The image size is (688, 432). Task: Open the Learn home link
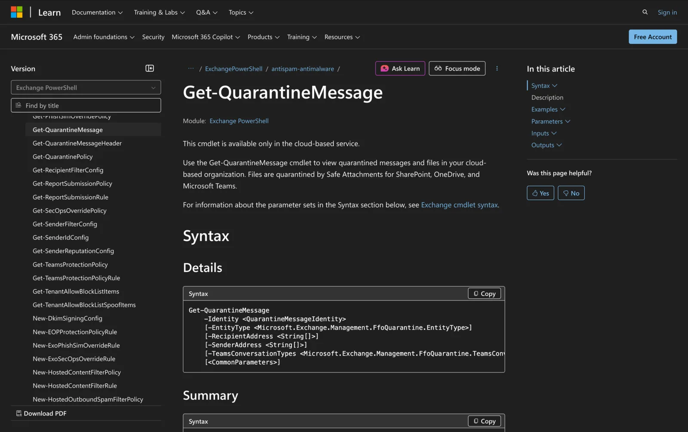point(49,12)
